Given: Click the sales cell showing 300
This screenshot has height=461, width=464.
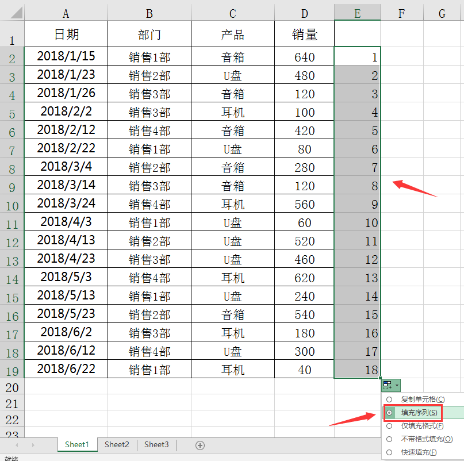Looking at the screenshot, I should point(305,350).
